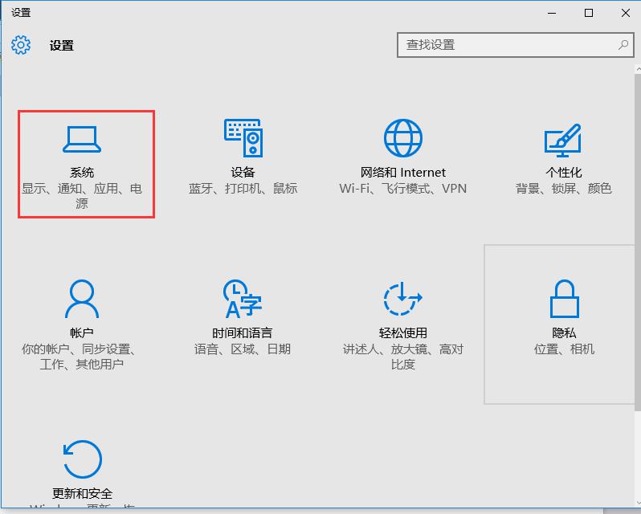
Task: Click the 查找设置 search field
Action: 516,45
